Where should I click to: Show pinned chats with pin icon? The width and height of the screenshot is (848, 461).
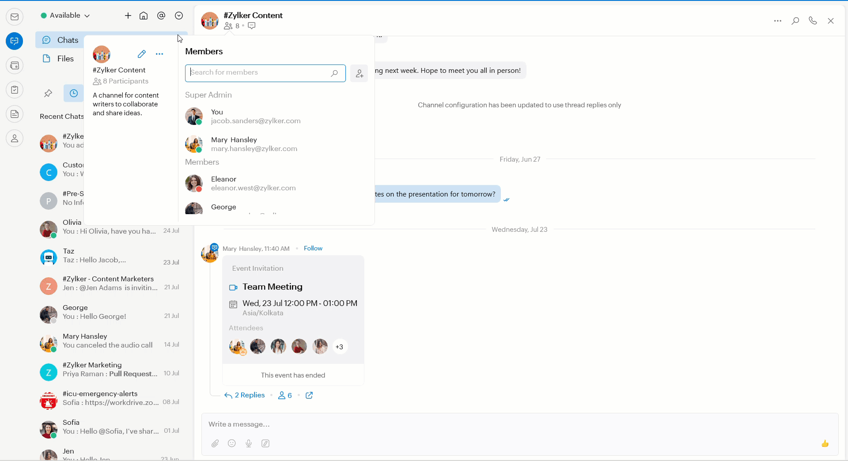click(48, 93)
